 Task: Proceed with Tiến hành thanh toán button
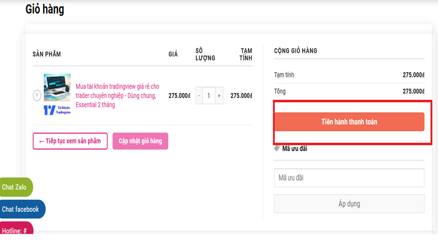pos(349,122)
